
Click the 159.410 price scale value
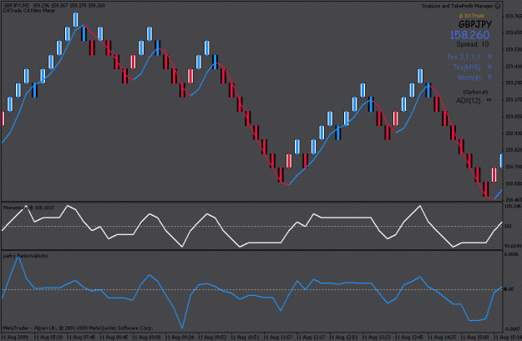[514, 67]
